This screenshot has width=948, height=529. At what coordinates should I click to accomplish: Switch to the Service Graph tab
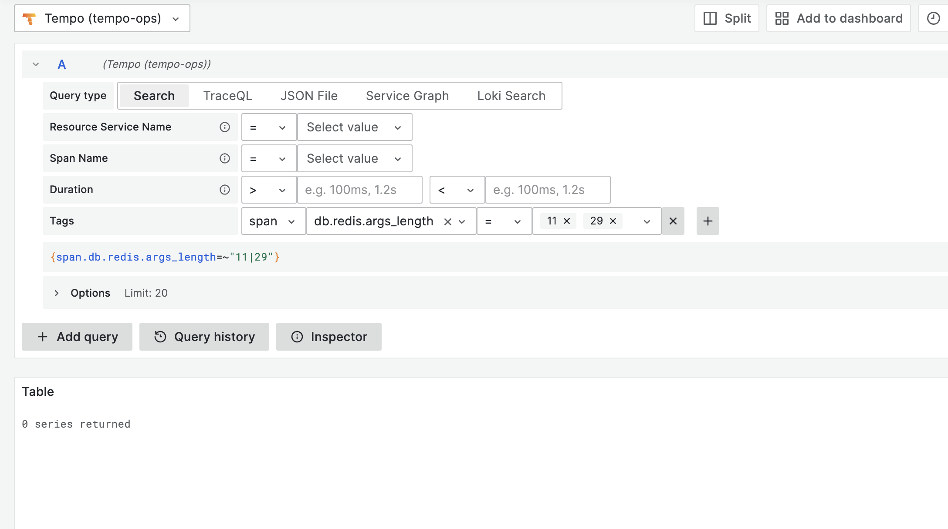pyautogui.click(x=407, y=96)
